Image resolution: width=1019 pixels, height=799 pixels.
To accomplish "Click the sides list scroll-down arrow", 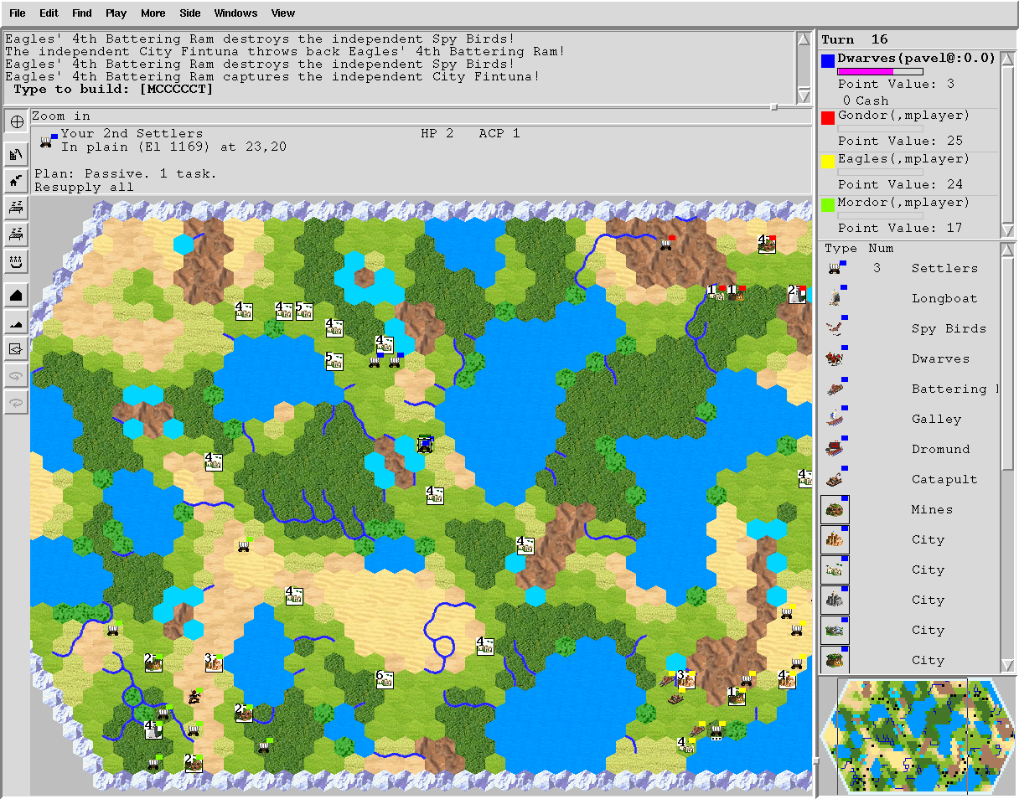I will 1008,230.
